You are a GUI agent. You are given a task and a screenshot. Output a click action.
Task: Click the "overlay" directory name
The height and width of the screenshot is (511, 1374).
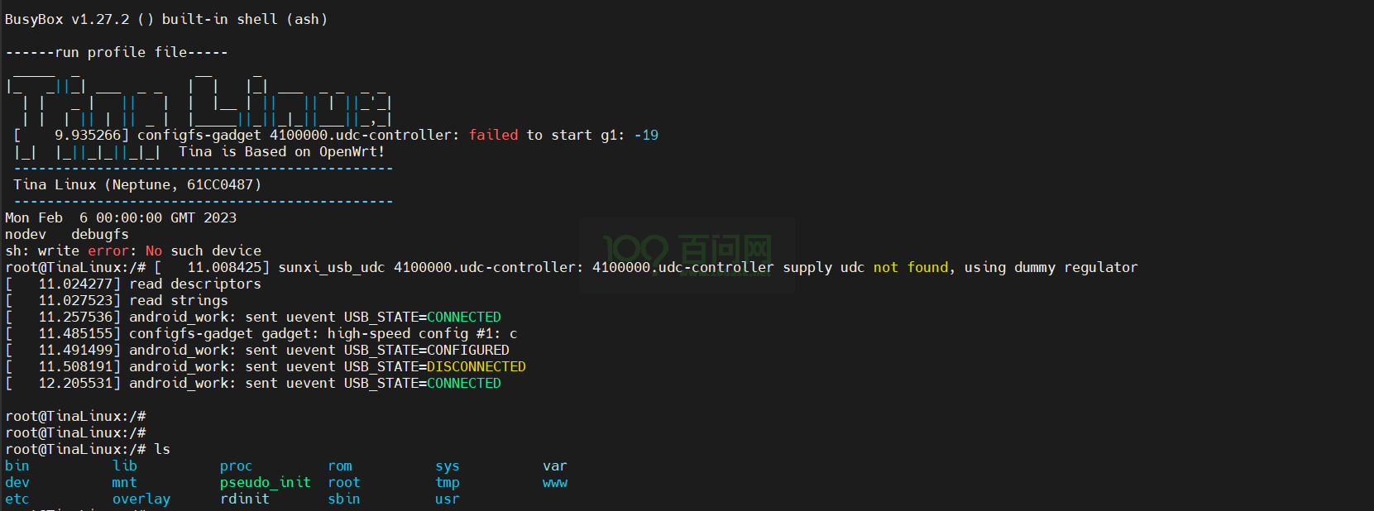coord(141,499)
